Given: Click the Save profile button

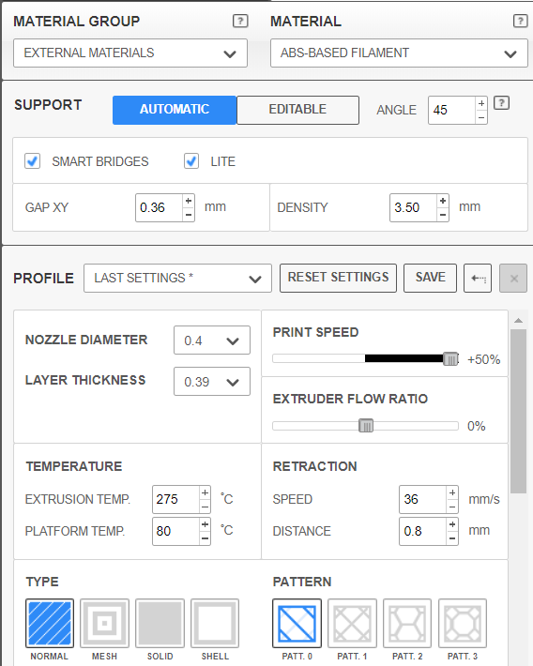Looking at the screenshot, I should (430, 279).
